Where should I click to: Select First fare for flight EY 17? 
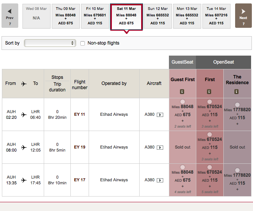tap(210, 167)
